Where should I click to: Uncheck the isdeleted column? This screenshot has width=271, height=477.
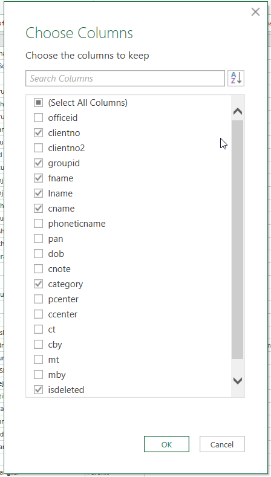[38, 390]
